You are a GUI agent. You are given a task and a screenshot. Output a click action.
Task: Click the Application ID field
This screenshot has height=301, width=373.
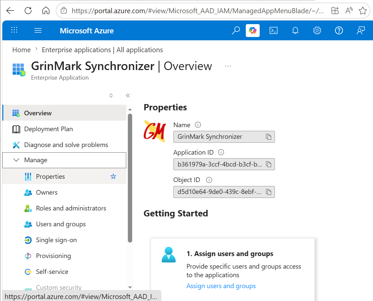[x=224, y=164]
